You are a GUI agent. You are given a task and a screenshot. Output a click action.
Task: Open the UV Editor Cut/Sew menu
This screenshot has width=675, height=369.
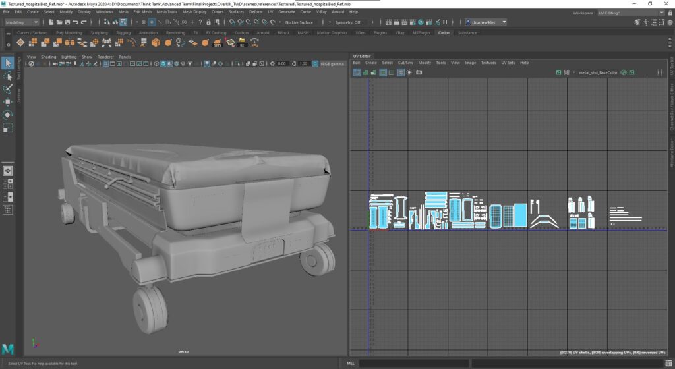click(x=405, y=63)
